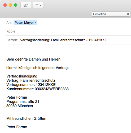This screenshot has height=133, width=131.
Task: Click the Vertragskündigung line in the body
Action: coord(22,76)
